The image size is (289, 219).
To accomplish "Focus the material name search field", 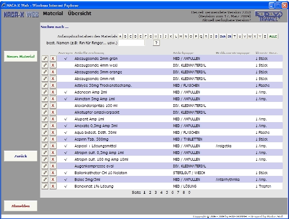I will (x=131, y=43).
